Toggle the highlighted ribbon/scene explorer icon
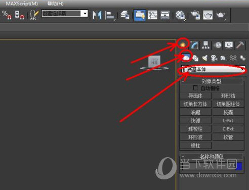249x190 pixels. [140, 15]
